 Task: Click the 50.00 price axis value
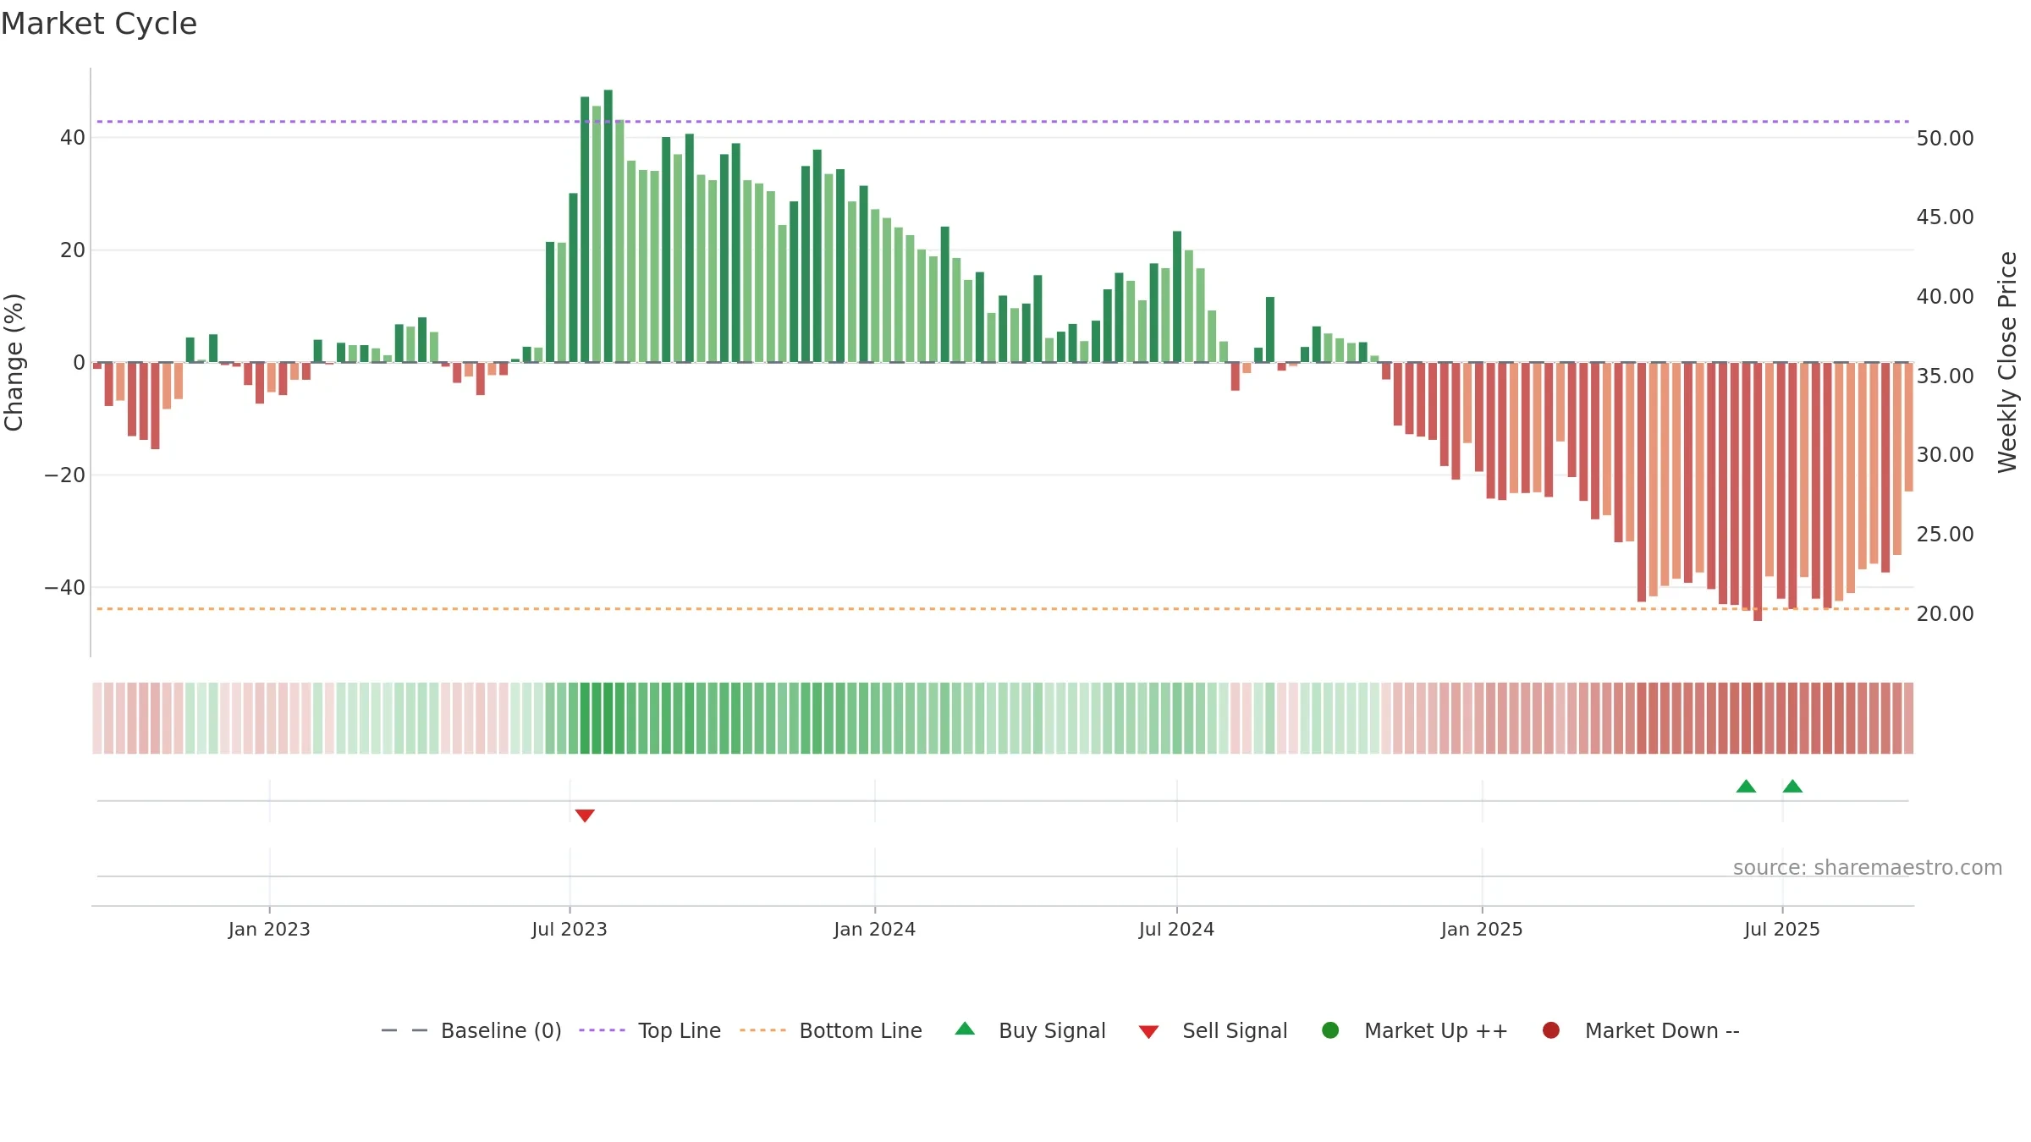[x=1945, y=138]
